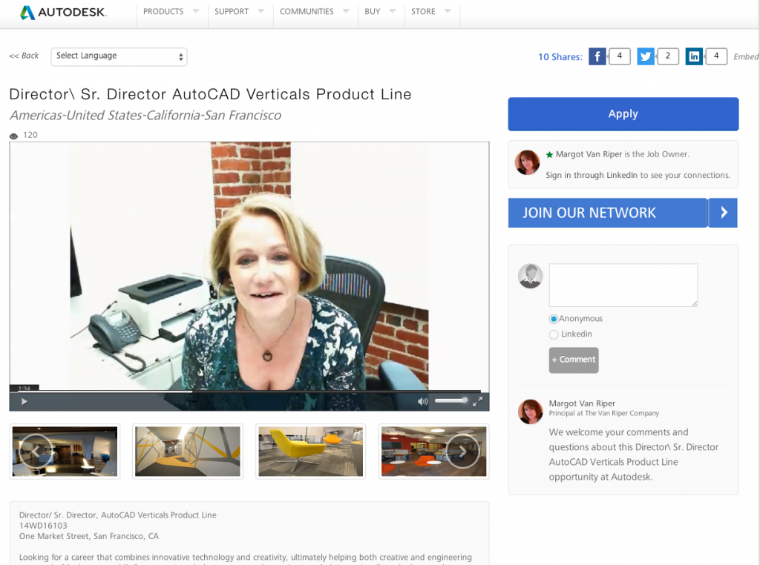The image size is (760, 565).
Task: Share the job on Facebook
Action: (x=597, y=56)
